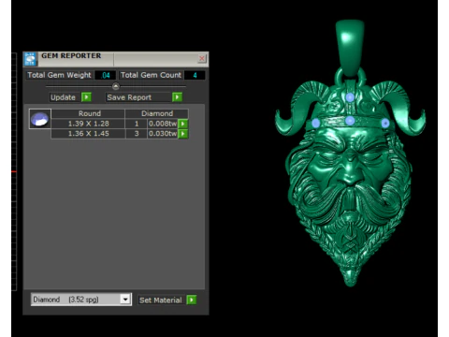
Task: Click the 1.36 X 1.45 size cell
Action: (88, 134)
